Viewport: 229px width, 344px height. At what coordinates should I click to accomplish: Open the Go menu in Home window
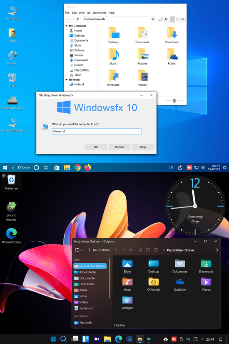coord(89,13)
